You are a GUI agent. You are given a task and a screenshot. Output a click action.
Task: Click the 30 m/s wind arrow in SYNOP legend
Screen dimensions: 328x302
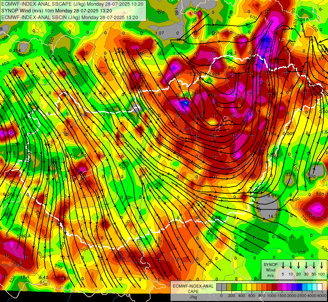[306, 265]
